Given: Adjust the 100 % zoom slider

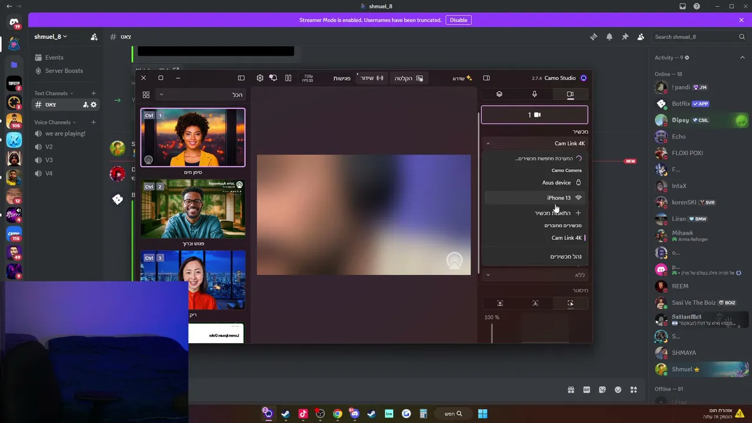Looking at the screenshot, I should click(x=492, y=333).
